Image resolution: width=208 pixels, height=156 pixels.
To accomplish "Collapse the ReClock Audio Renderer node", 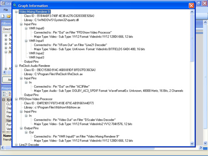I will [16, 66].
